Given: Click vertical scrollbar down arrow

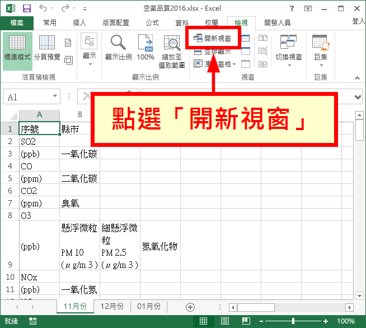Looking at the screenshot, I should coord(359,295).
